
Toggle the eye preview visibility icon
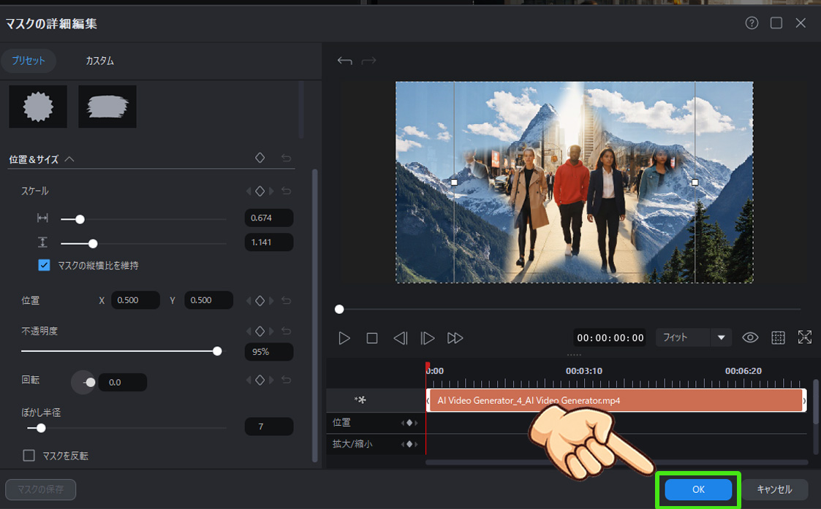click(750, 337)
